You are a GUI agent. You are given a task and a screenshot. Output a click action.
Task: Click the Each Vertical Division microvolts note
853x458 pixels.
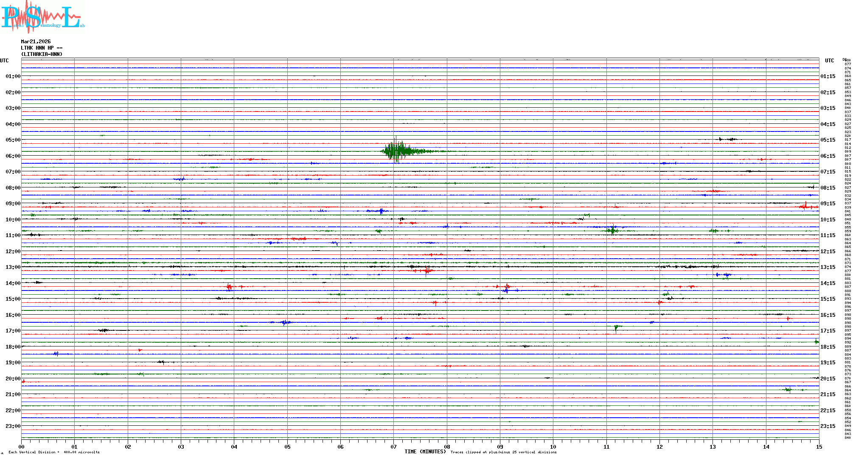click(54, 452)
